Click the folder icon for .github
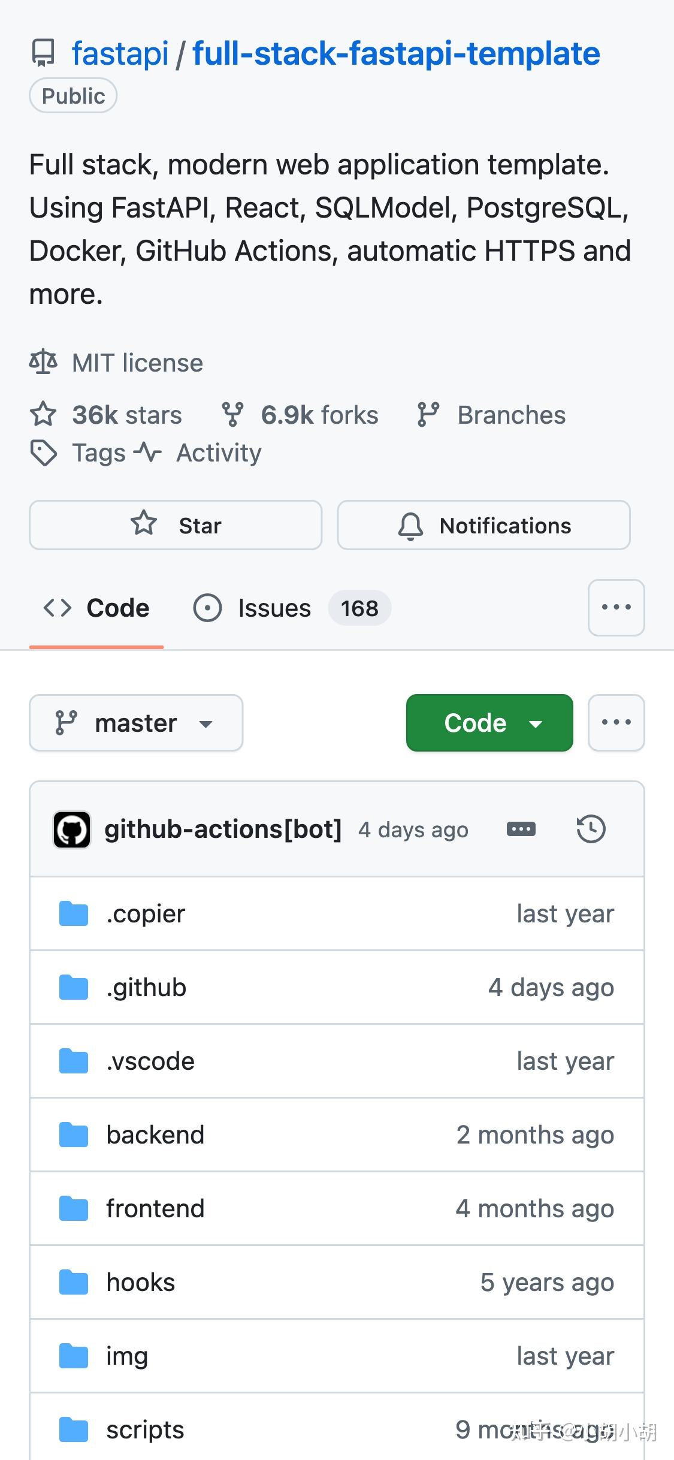This screenshot has width=674, height=1460. (74, 988)
